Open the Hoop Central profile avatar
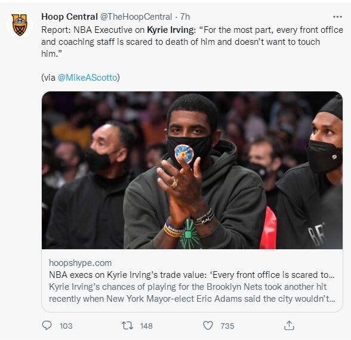This screenshot has width=351, height=340. coord(20,24)
